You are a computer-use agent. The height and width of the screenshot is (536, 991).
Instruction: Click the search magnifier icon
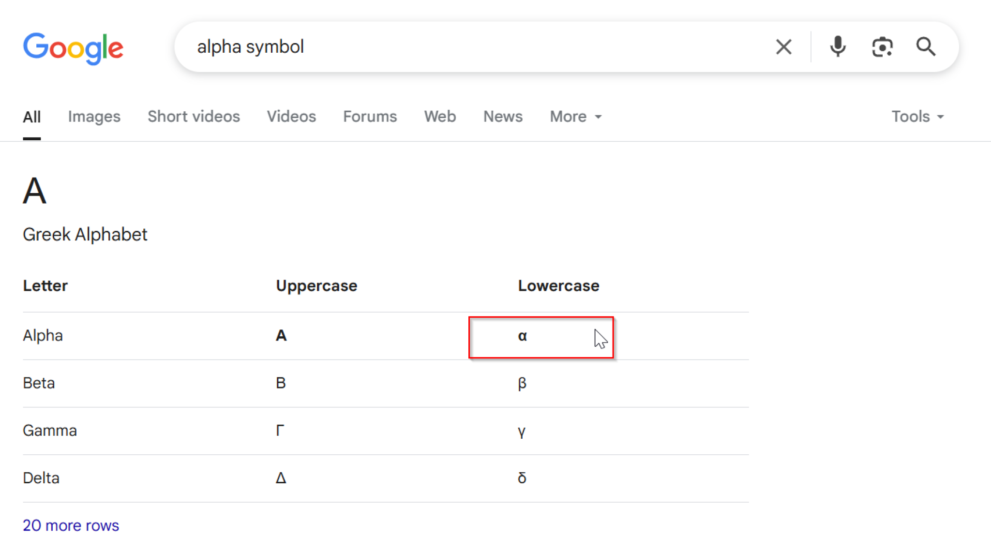click(926, 46)
